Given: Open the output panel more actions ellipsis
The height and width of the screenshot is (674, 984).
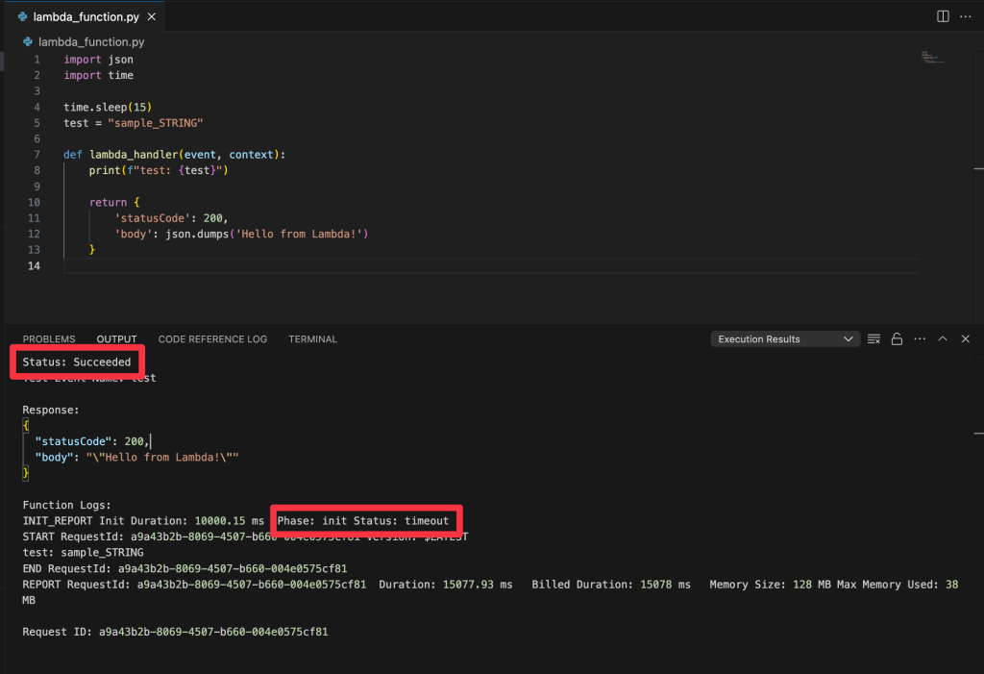Looking at the screenshot, I should (920, 339).
